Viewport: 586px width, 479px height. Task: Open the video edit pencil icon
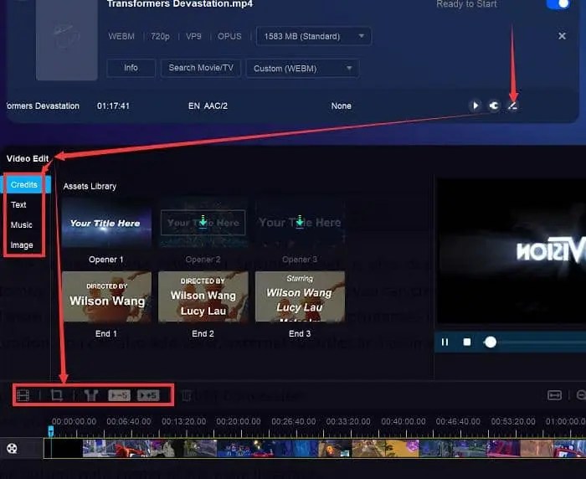(x=512, y=106)
